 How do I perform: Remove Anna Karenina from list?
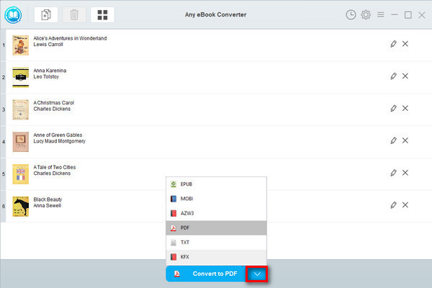pyautogui.click(x=405, y=76)
